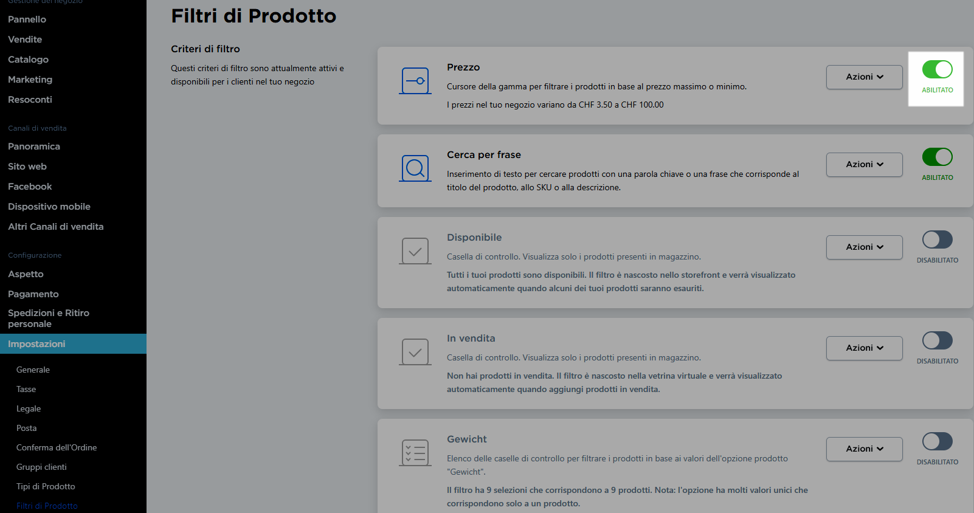Open the Catalogo menu in the sidebar
This screenshot has height=513, width=974.
point(28,60)
